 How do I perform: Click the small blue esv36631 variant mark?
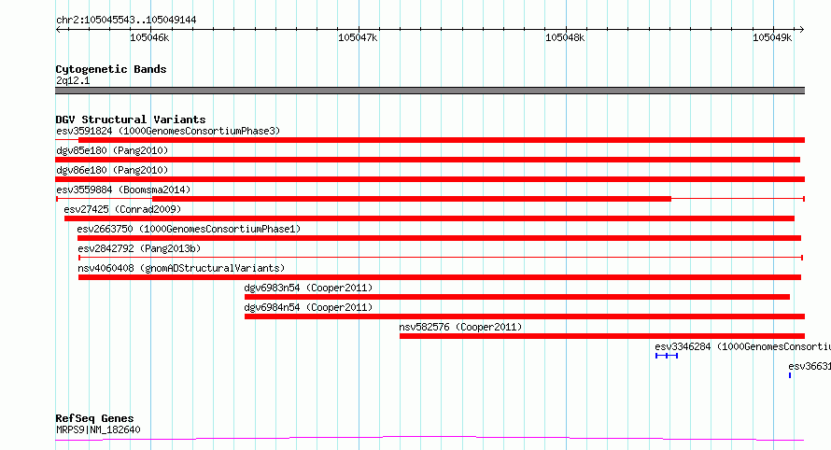(790, 375)
